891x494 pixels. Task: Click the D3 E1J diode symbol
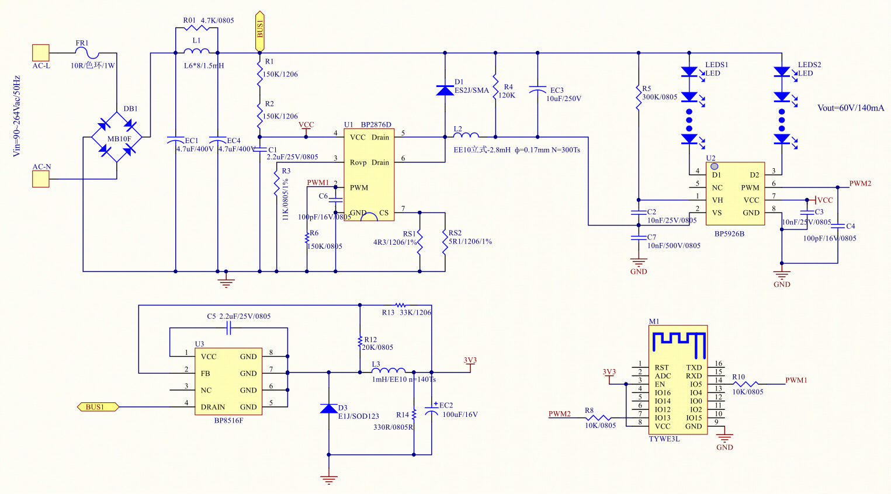pyautogui.click(x=329, y=408)
